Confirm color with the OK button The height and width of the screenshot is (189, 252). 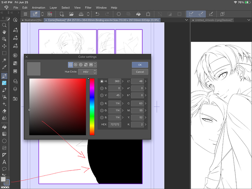140,65
